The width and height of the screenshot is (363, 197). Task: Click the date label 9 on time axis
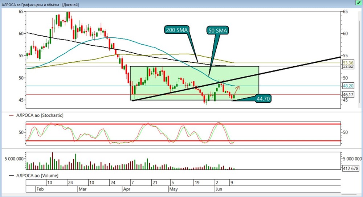(232, 182)
